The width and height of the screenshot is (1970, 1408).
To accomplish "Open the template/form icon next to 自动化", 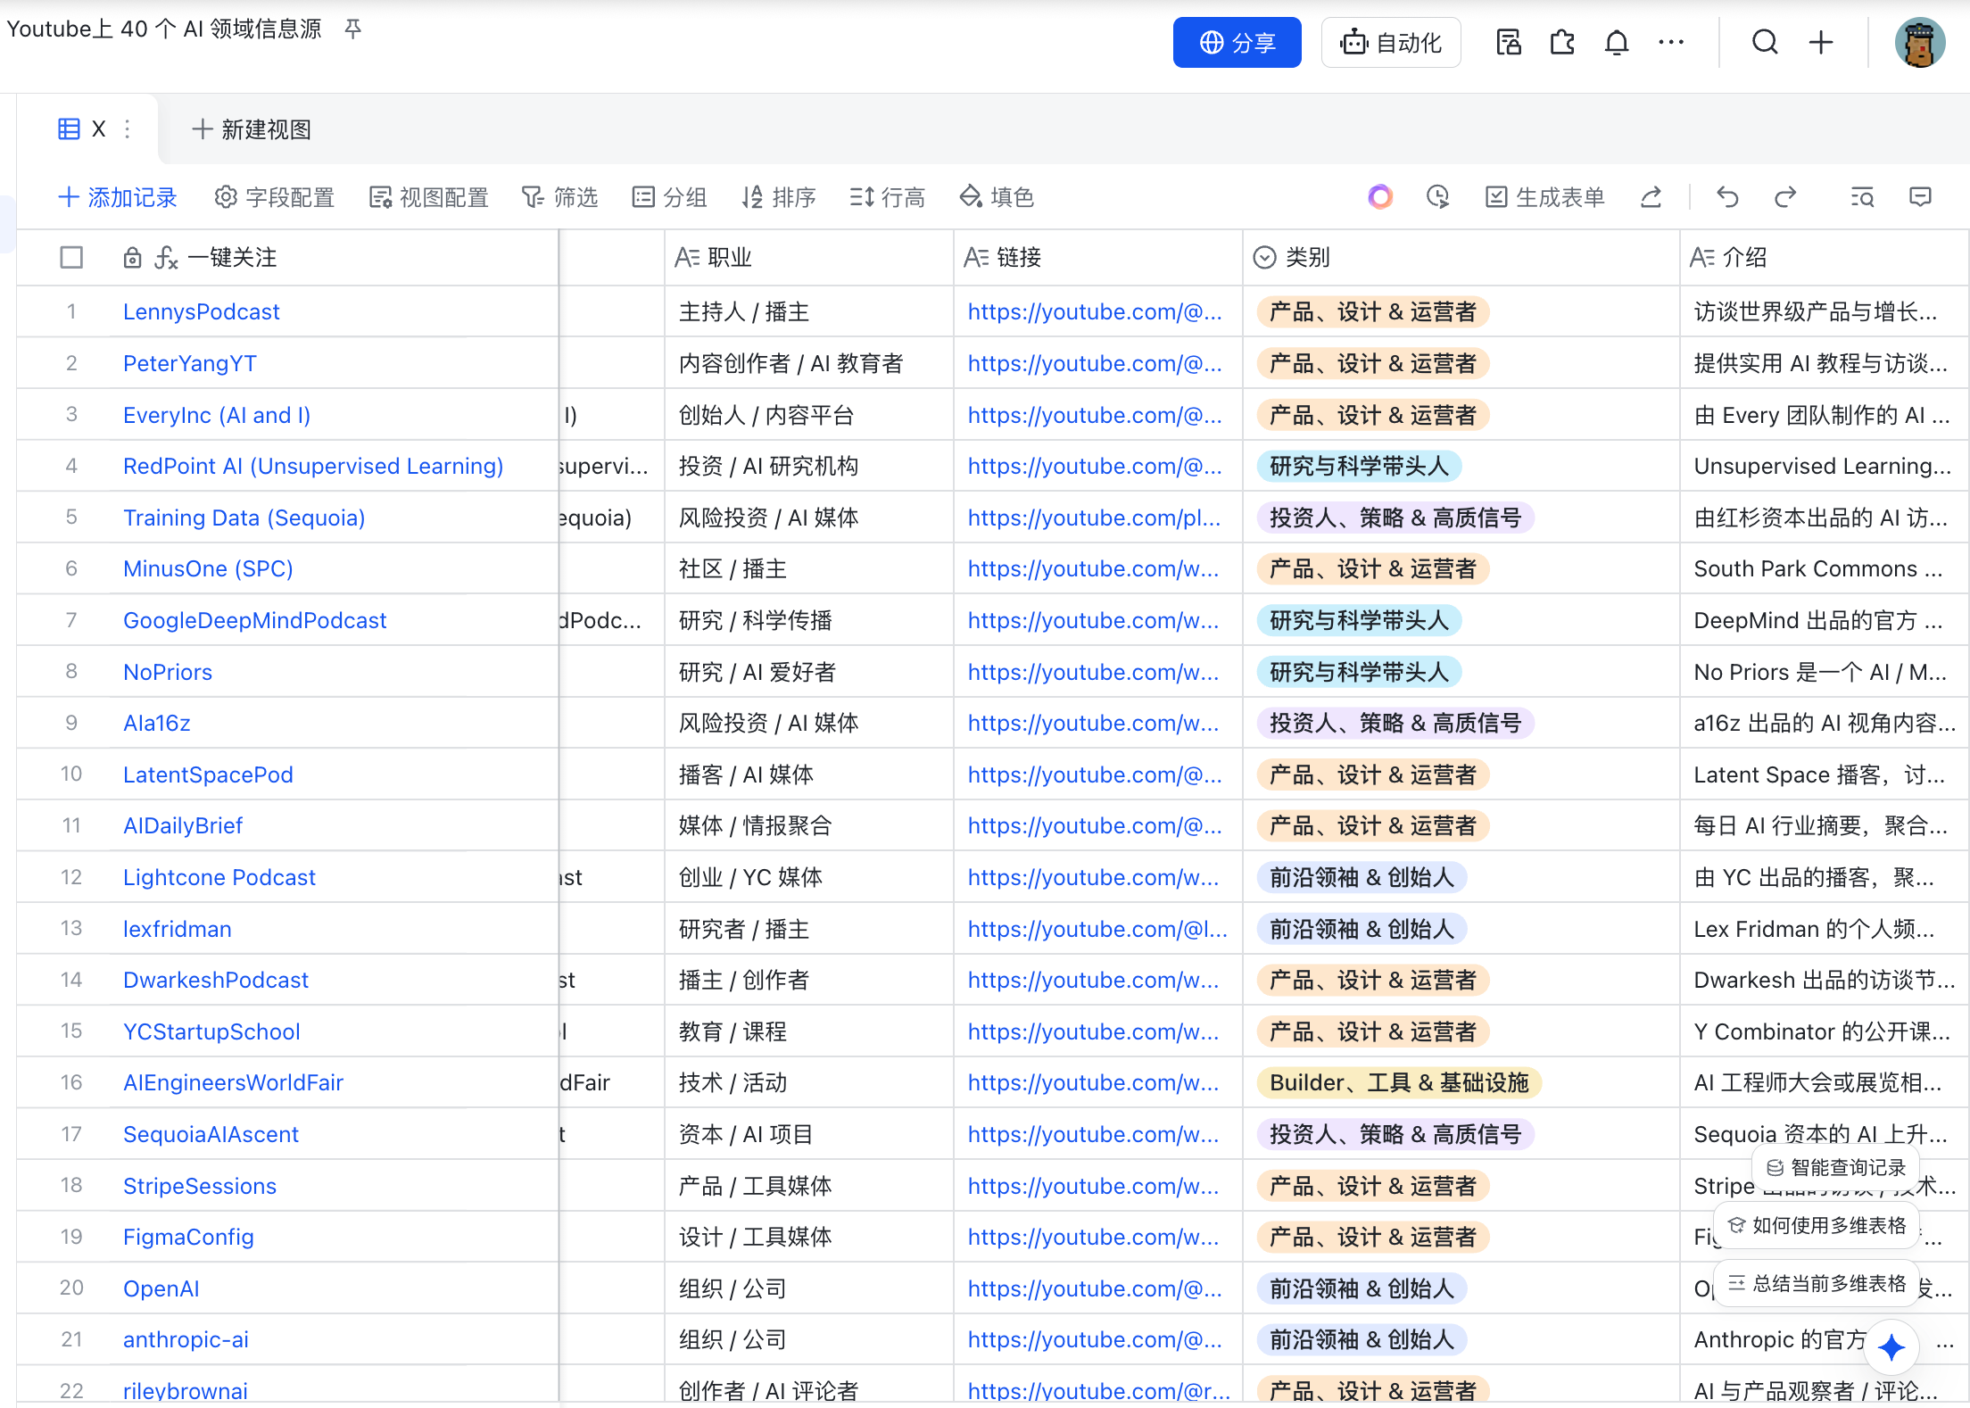I will coord(1509,42).
